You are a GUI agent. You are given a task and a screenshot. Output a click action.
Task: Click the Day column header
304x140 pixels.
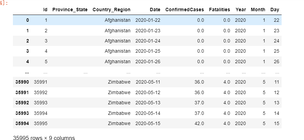click(x=275, y=10)
